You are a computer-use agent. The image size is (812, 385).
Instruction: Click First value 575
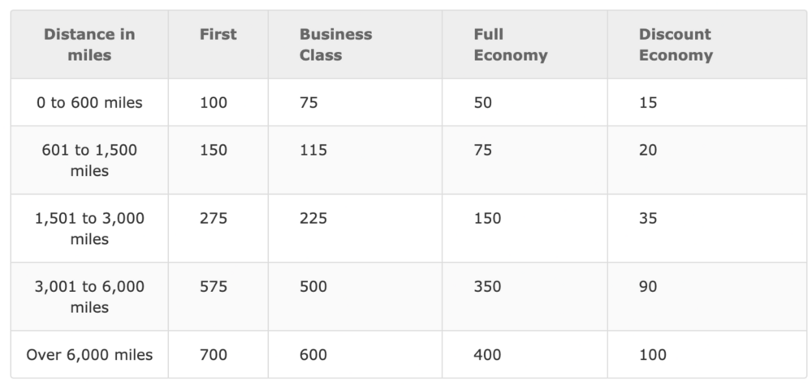tap(214, 286)
